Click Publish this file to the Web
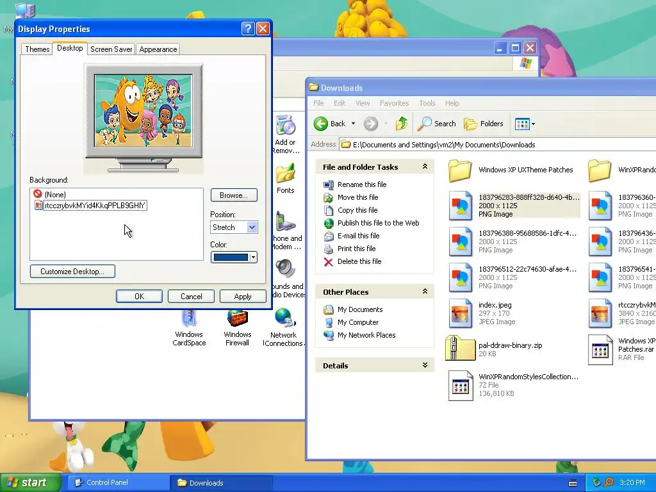Viewport: 656px width, 492px height. [x=378, y=223]
